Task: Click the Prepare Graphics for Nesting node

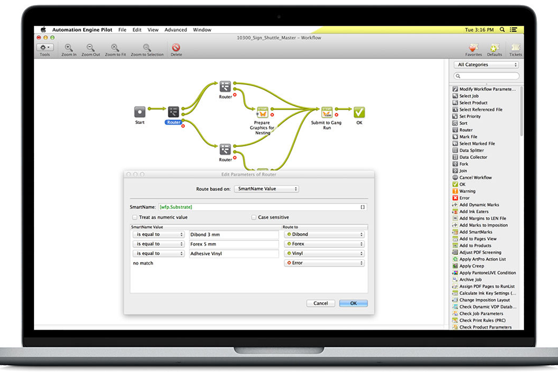Action: point(262,112)
